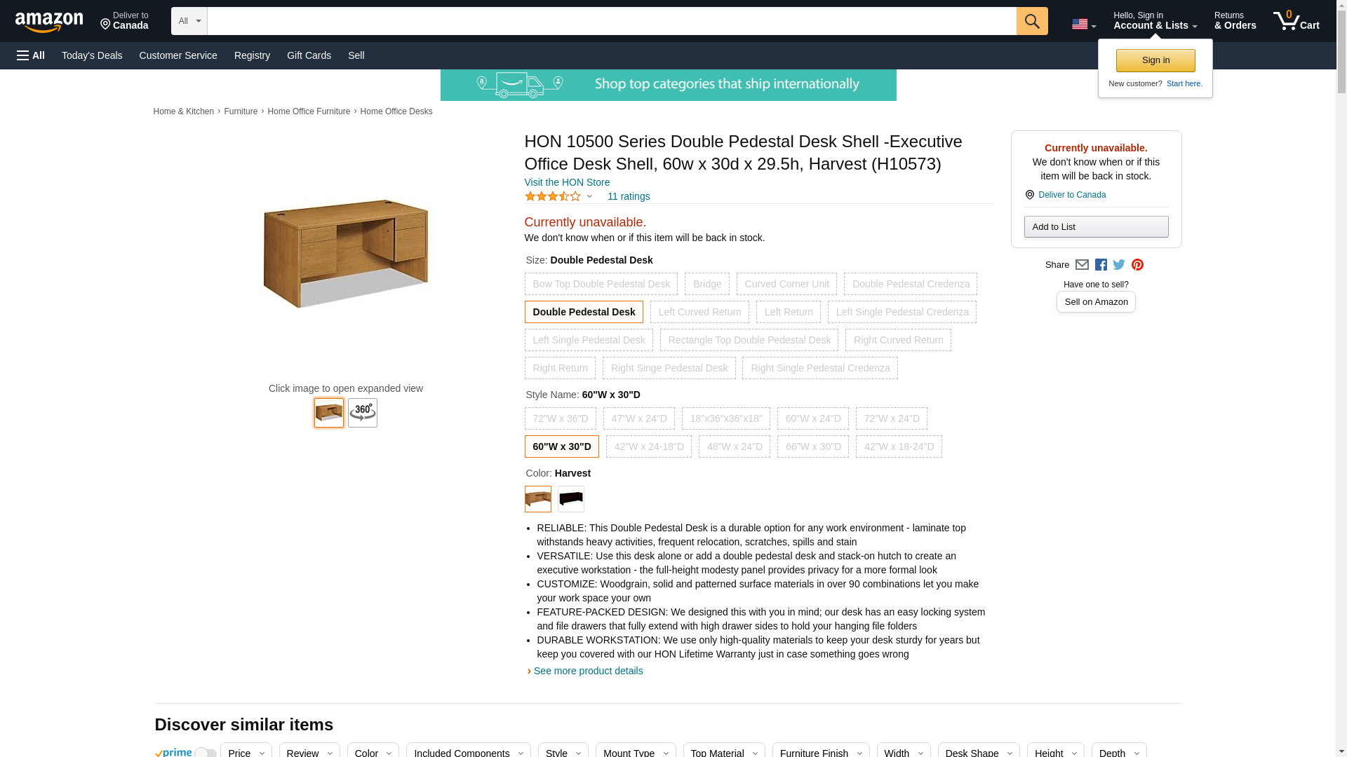Image resolution: width=1347 pixels, height=757 pixels.
Task: Share via email envelope icon
Action: [x=1082, y=265]
